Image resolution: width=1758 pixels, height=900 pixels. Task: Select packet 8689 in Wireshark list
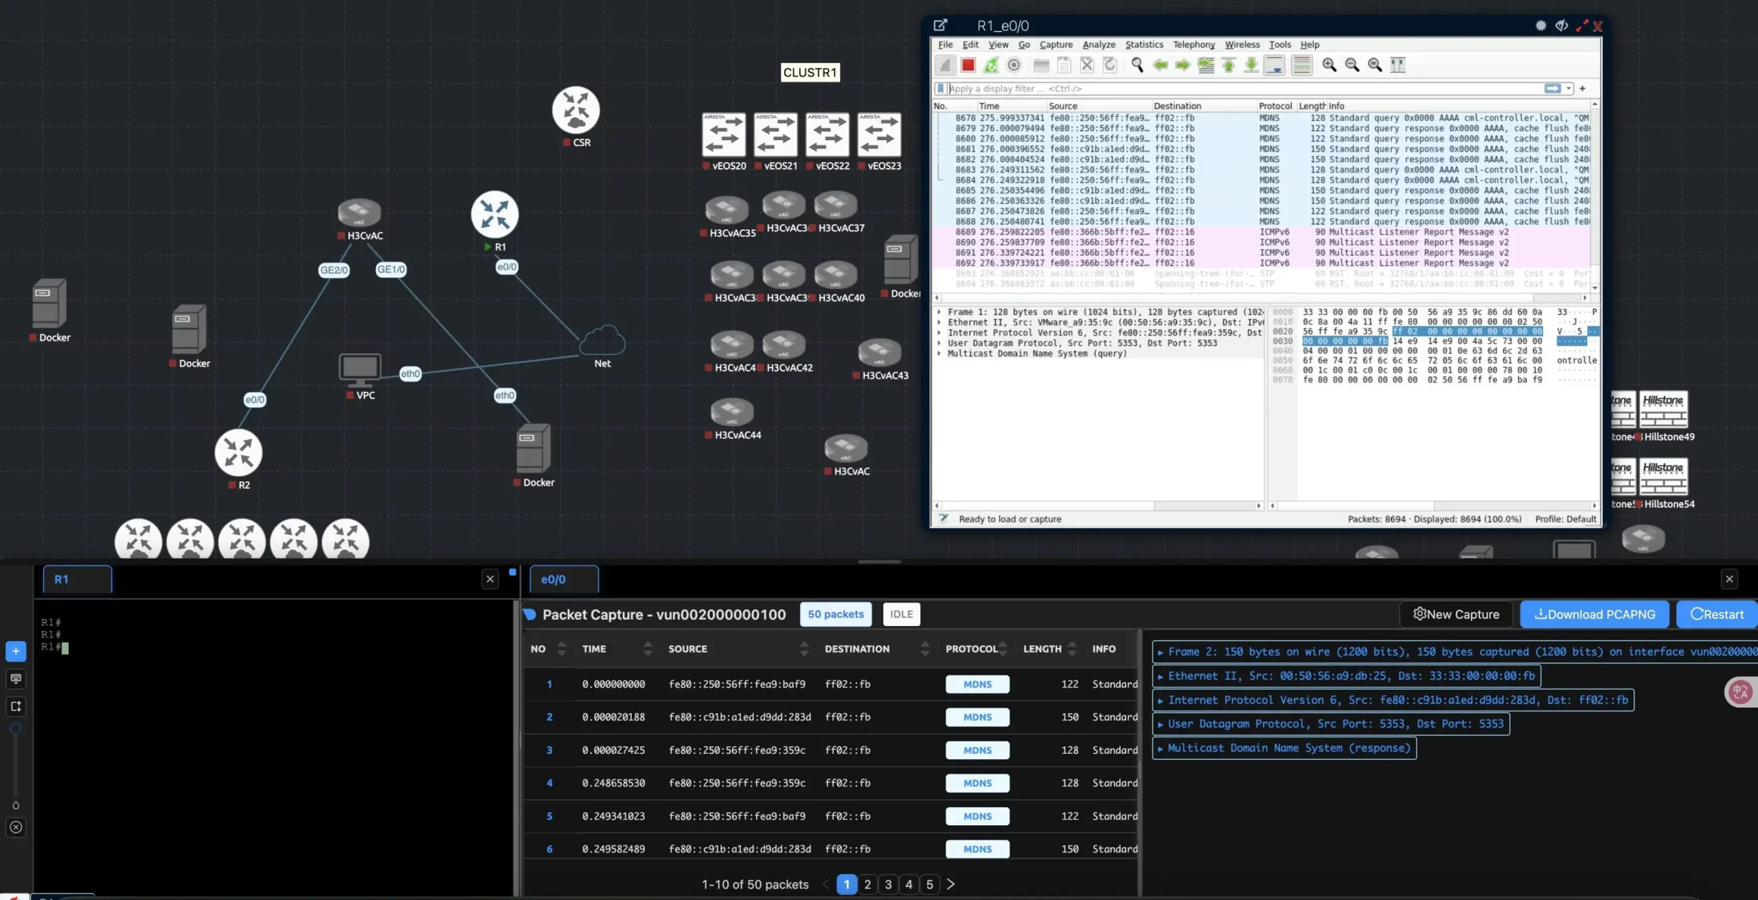tap(1261, 232)
